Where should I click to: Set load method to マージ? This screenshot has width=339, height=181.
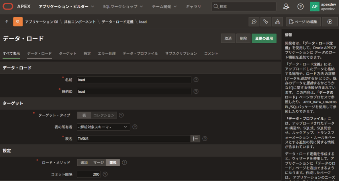click(x=98, y=162)
